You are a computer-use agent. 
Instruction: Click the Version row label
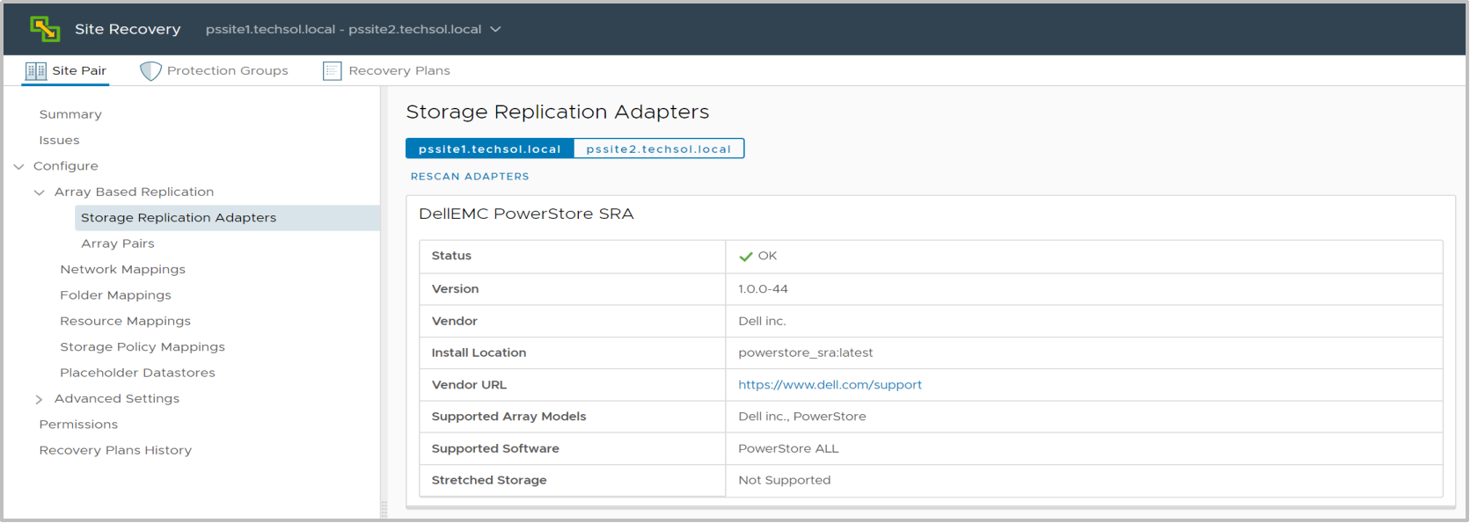(x=455, y=289)
